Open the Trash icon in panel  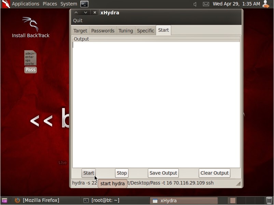click(269, 201)
